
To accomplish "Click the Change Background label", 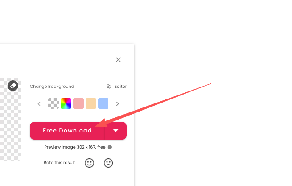I will click(52, 87).
